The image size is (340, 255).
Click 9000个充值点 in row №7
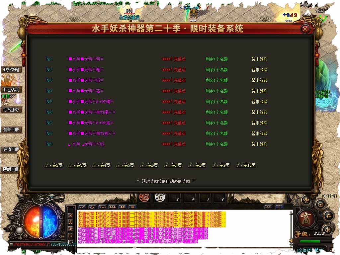174,123
